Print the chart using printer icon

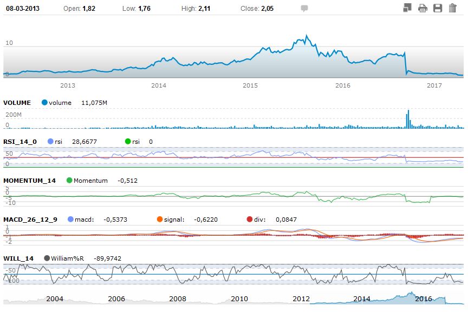[423, 8]
